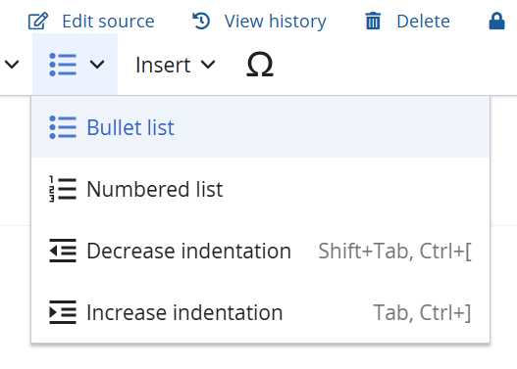The width and height of the screenshot is (517, 369).
Task: Click the View history clock icon
Action: point(201,21)
